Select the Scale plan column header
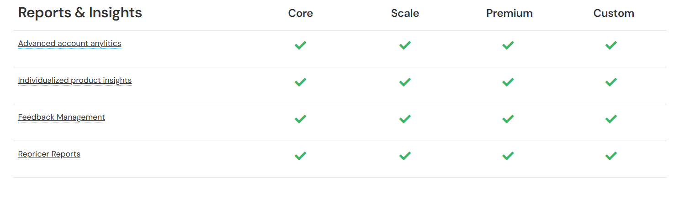The width and height of the screenshot is (674, 213). pos(405,14)
